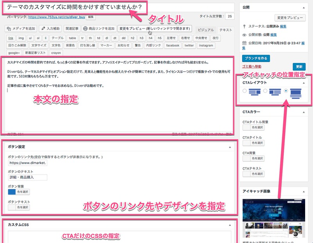Insert an h4 heading tag

click(x=151, y=38)
